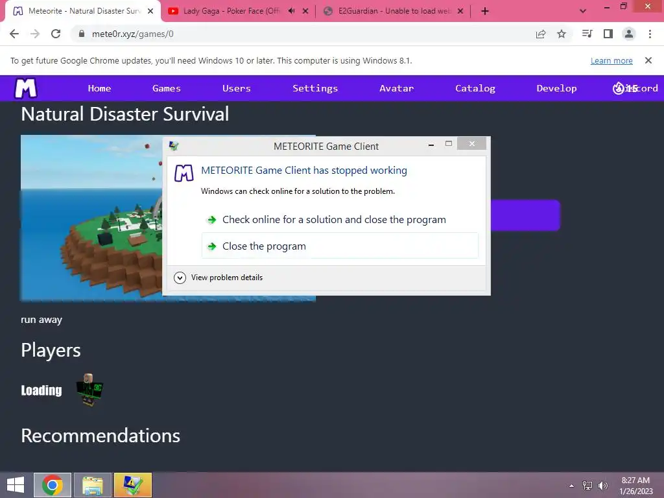This screenshot has width=664, height=498.
Task: Open the Windows Start button
Action: pyautogui.click(x=16, y=485)
